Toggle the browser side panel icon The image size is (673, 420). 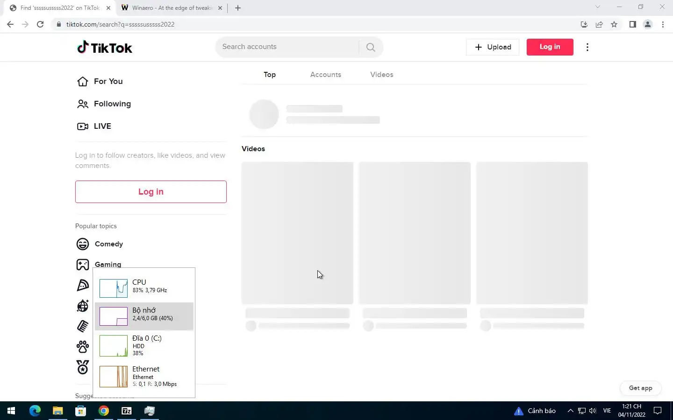pos(633,24)
